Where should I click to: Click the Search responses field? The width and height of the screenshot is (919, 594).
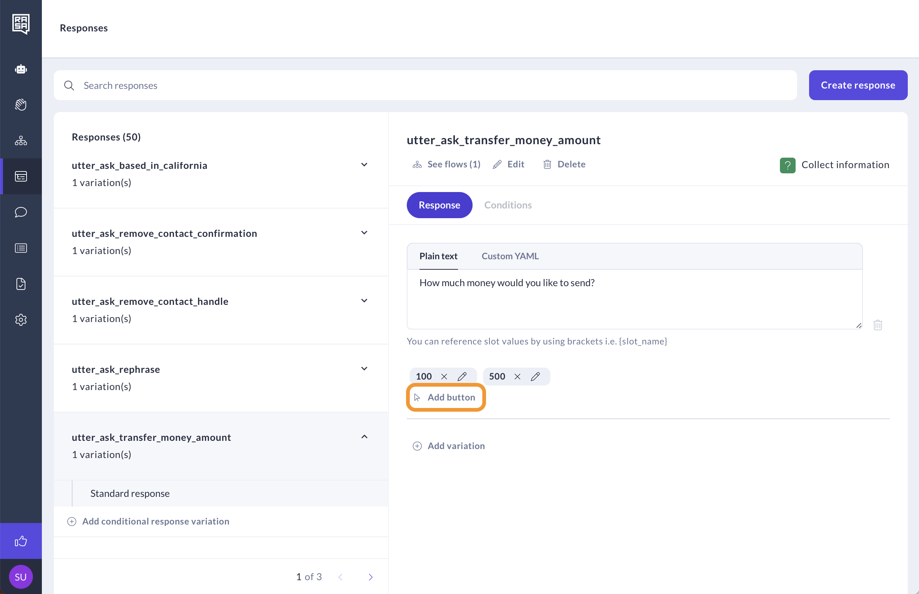click(425, 85)
